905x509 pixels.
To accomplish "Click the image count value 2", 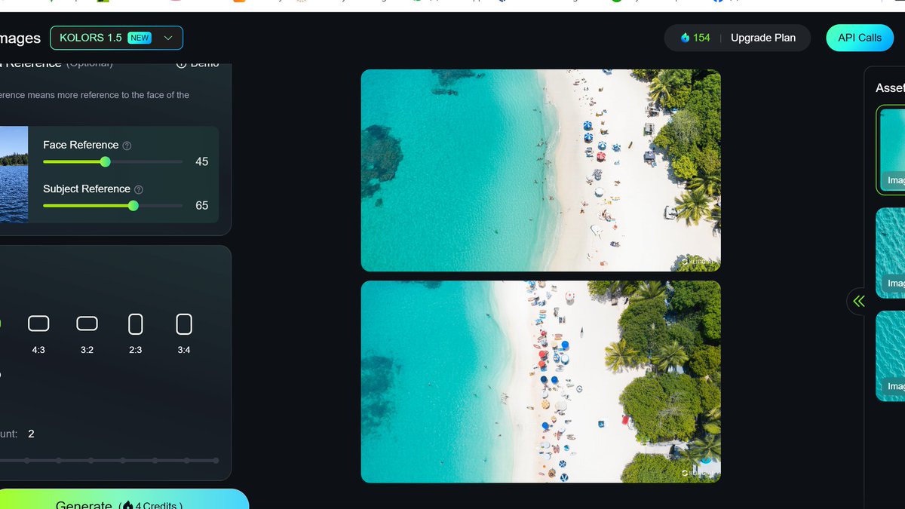I will [x=31, y=434].
